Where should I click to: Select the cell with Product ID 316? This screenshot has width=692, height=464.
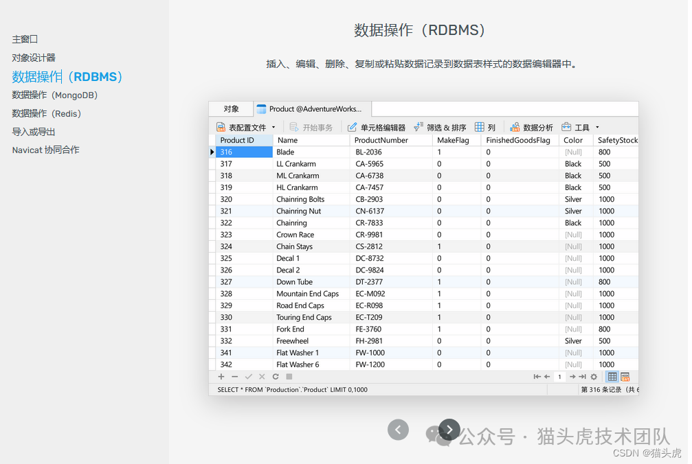[x=244, y=152]
